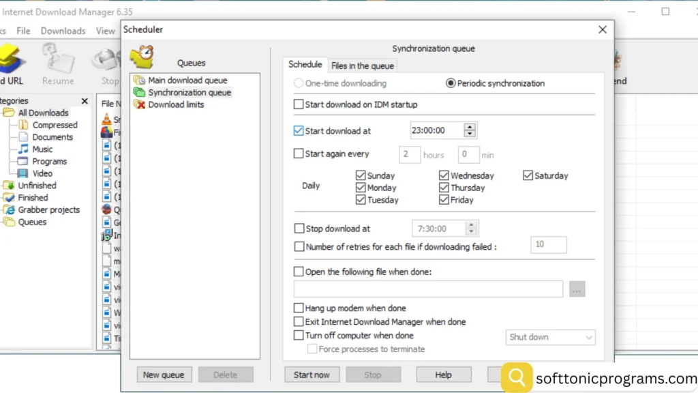Open the Downloads menu
The image size is (698, 393).
(x=63, y=31)
